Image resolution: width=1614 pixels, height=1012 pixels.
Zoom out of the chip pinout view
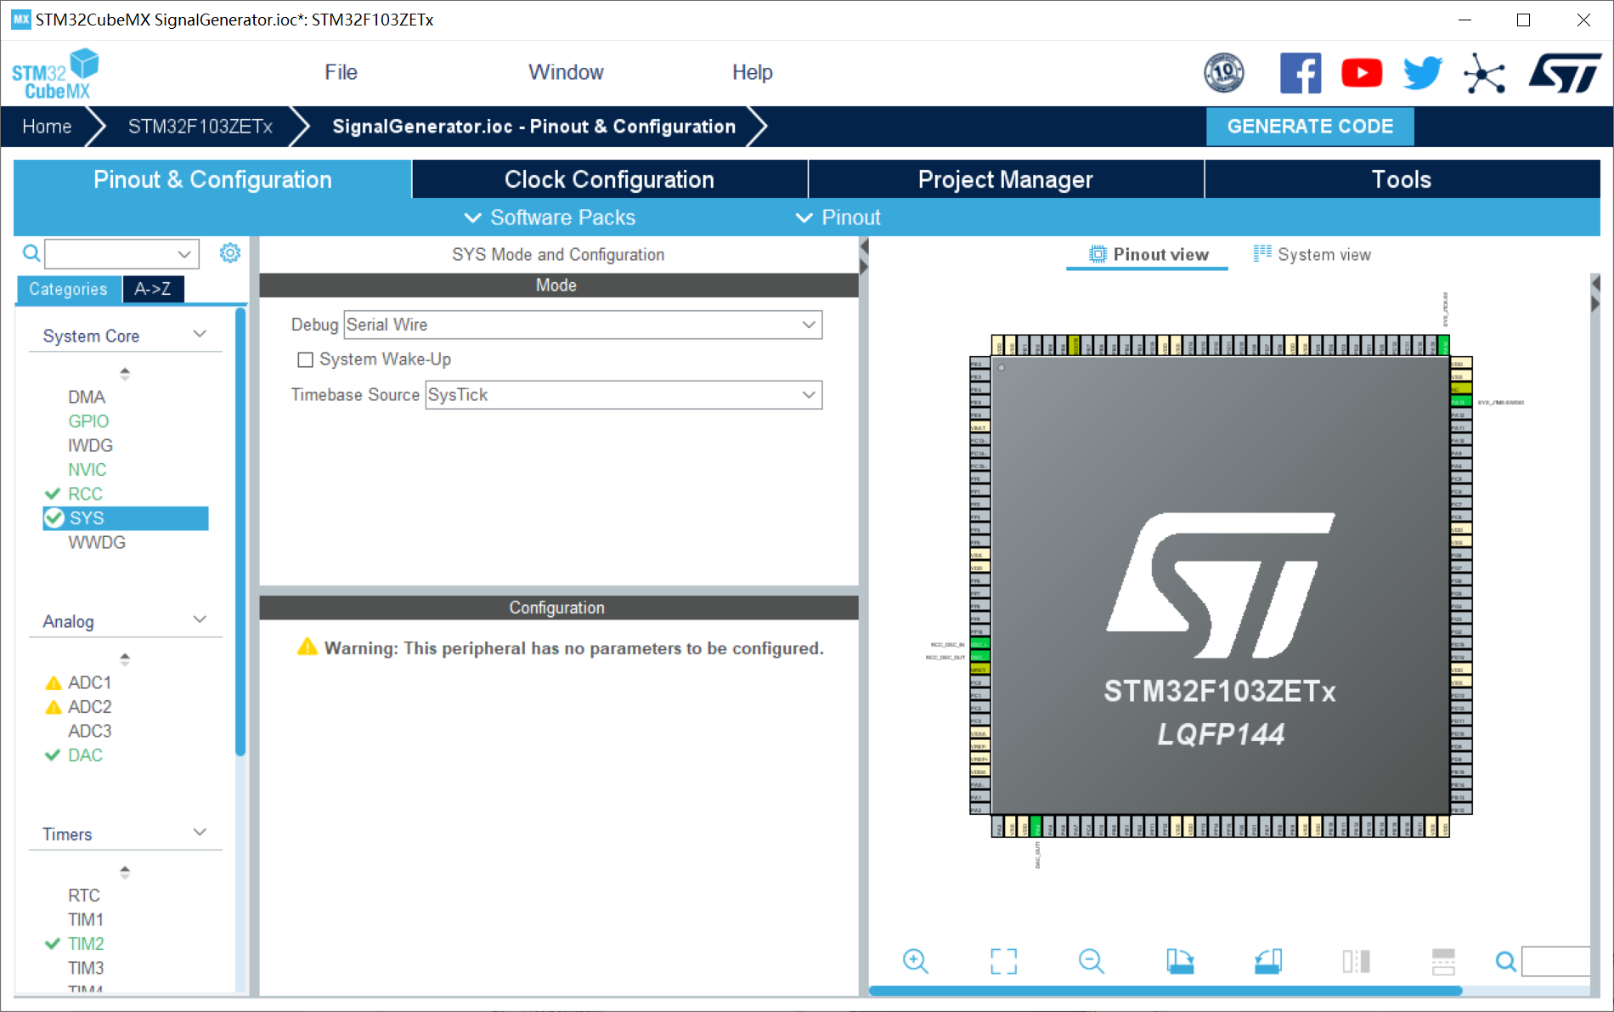click(1091, 961)
